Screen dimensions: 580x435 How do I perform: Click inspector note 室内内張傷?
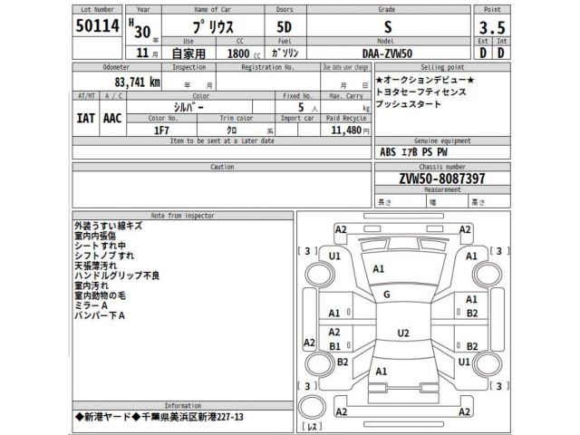(x=95, y=236)
